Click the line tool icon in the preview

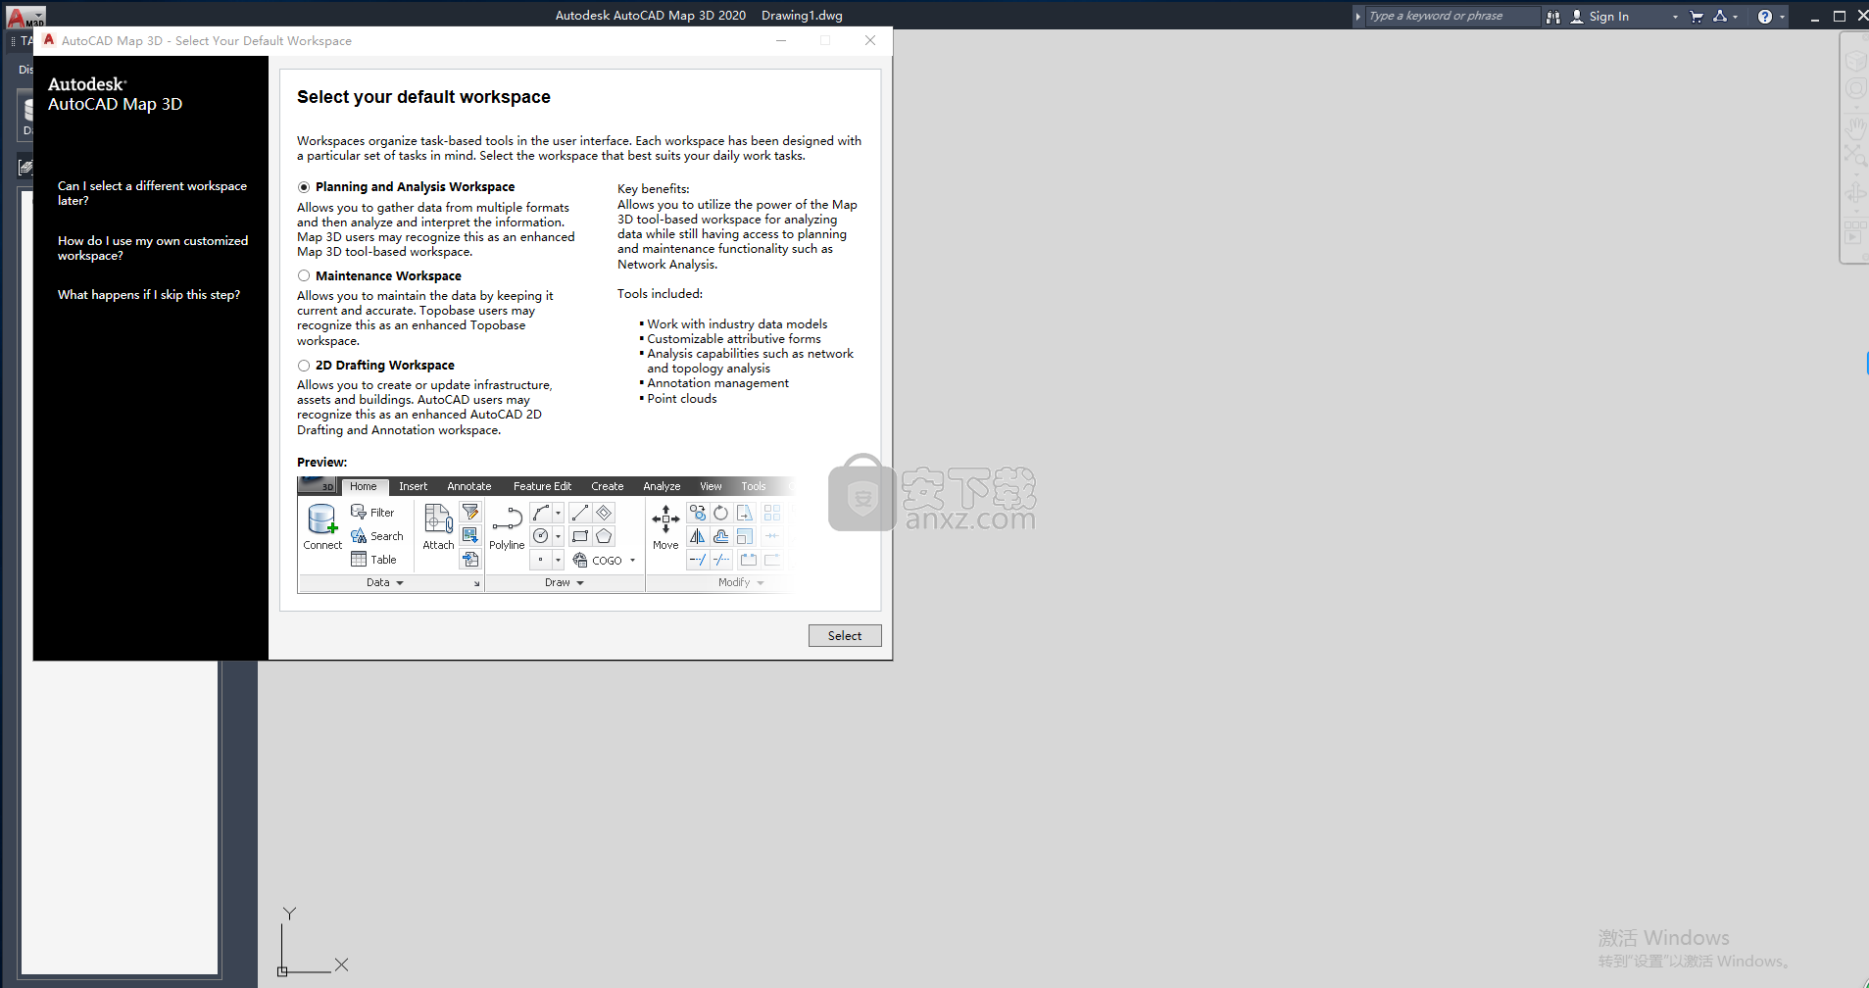580,513
